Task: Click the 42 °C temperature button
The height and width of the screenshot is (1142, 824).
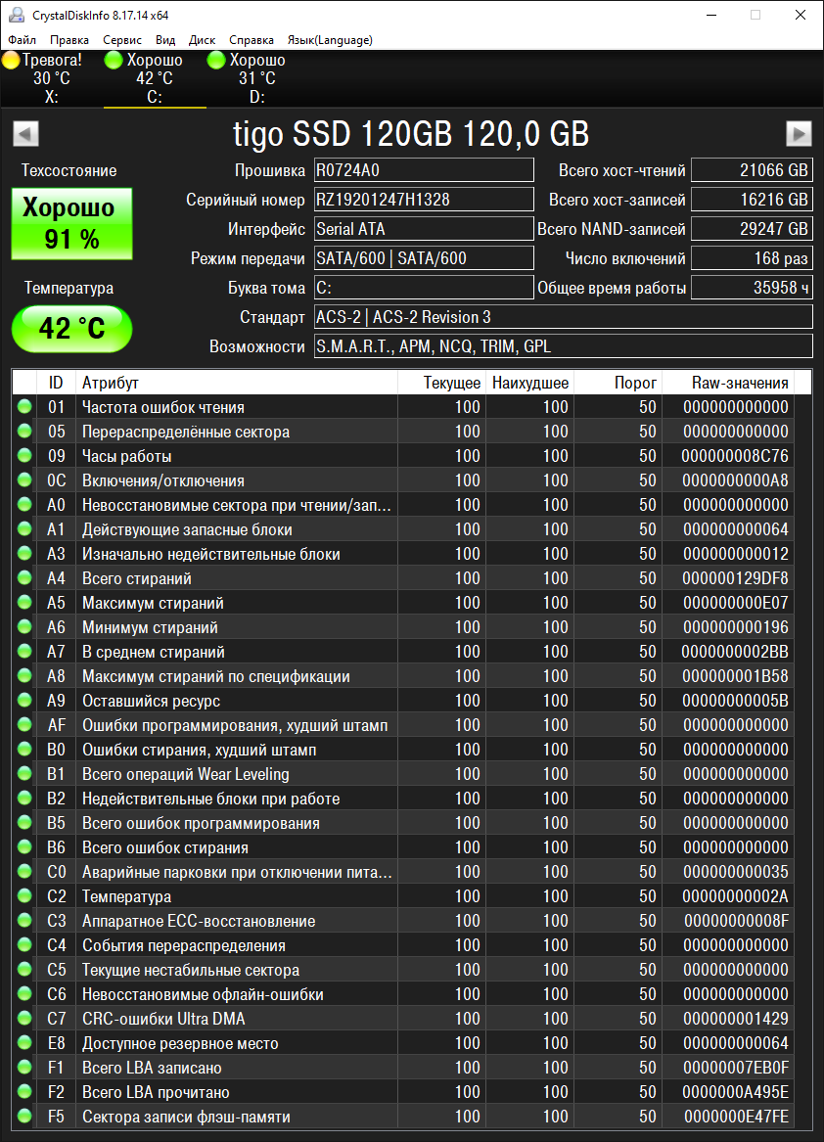Action: tap(71, 329)
